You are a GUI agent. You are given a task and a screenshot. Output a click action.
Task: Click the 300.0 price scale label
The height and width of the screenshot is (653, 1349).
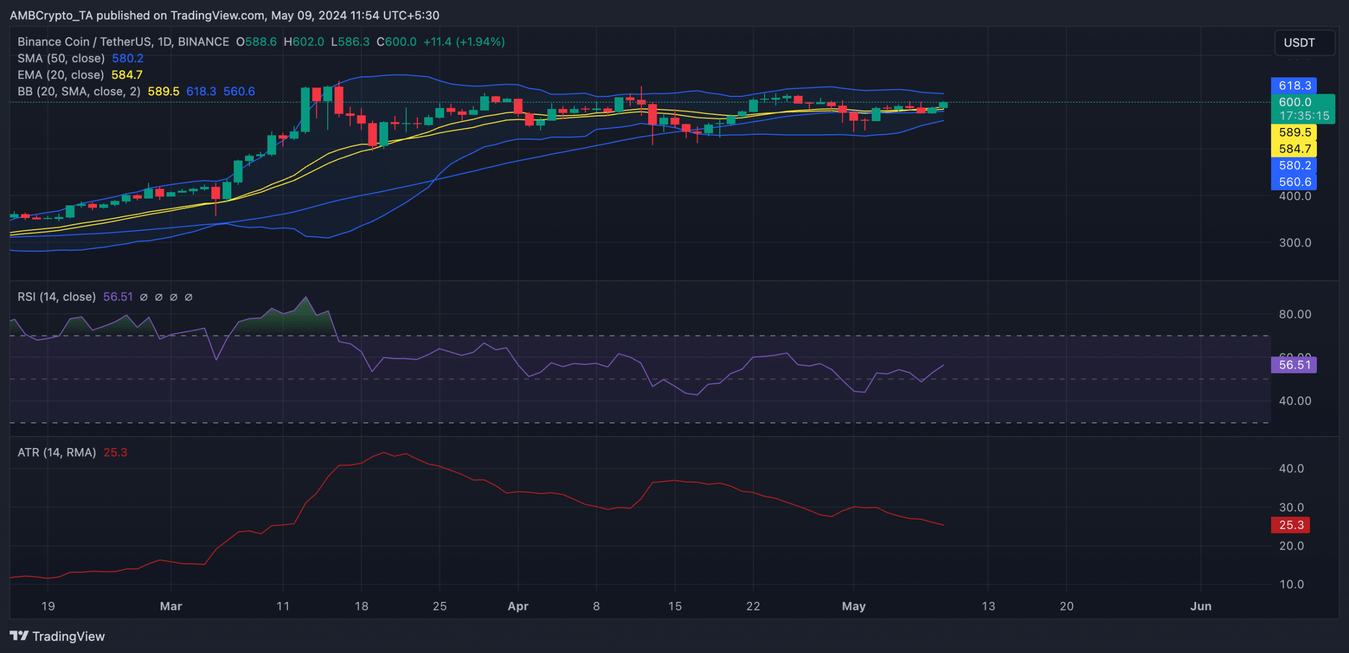[1295, 243]
